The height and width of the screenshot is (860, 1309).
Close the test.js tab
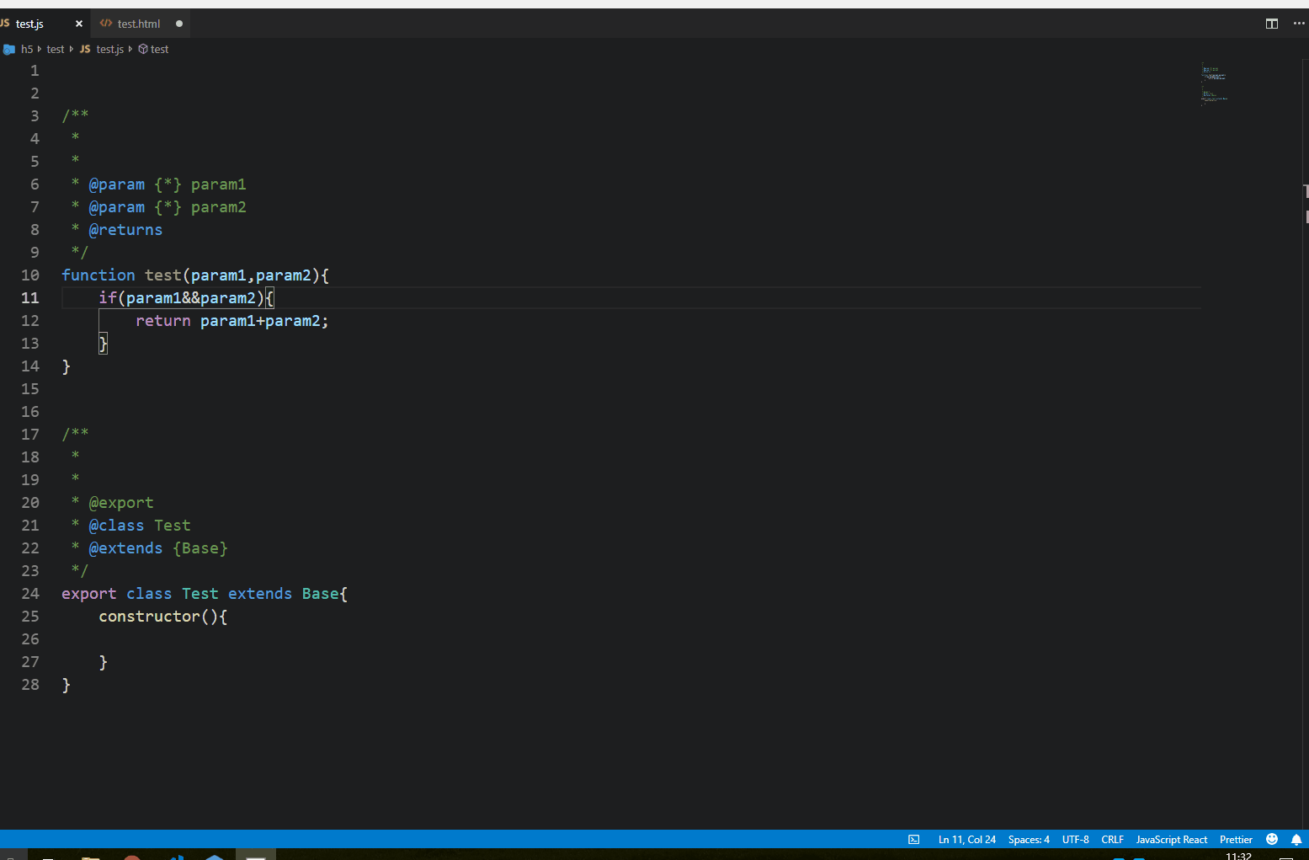coord(79,24)
